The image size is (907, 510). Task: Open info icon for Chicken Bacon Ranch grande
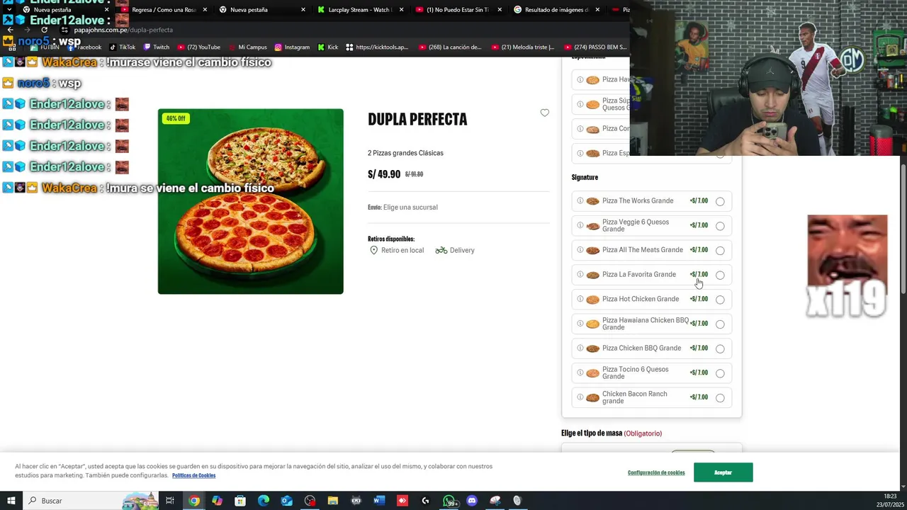coord(580,397)
